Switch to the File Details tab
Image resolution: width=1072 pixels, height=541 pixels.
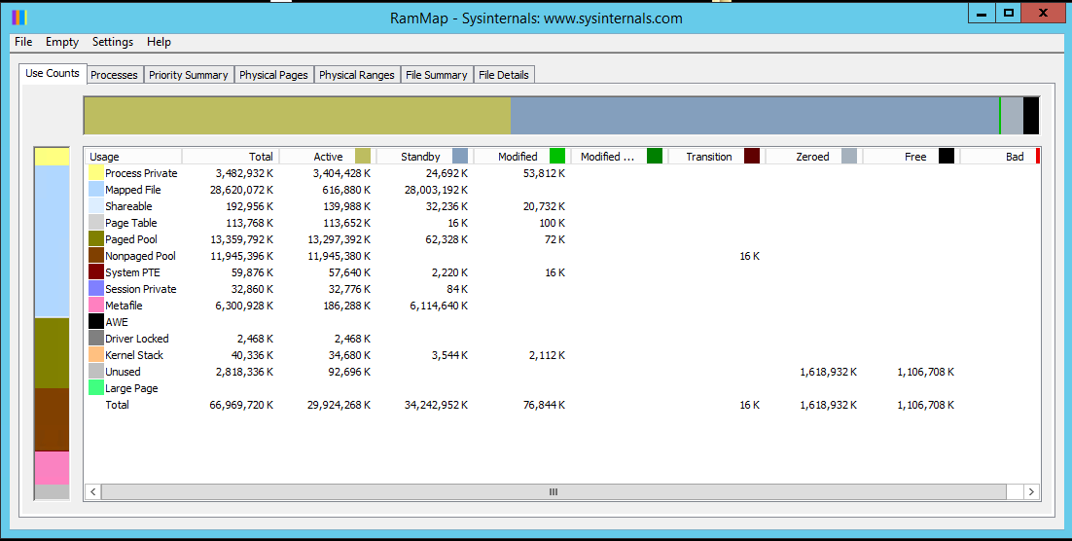coord(504,75)
